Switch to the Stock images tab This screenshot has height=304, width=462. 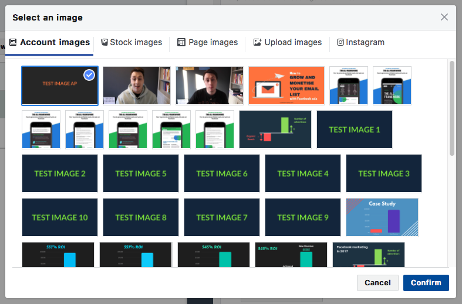131,42
